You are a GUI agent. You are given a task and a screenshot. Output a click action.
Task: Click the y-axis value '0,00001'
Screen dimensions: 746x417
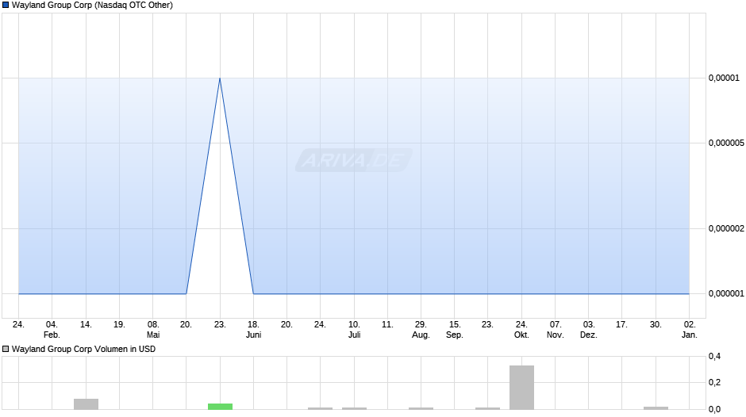coord(724,78)
